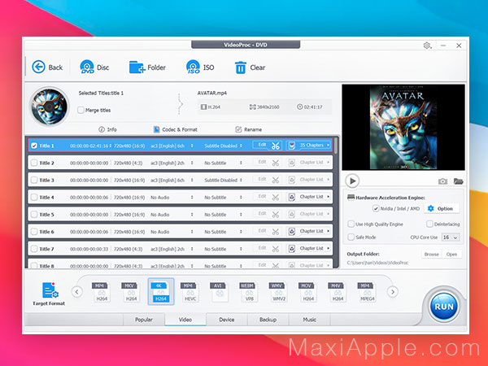Choose the MP4 HEVC format

point(190,292)
